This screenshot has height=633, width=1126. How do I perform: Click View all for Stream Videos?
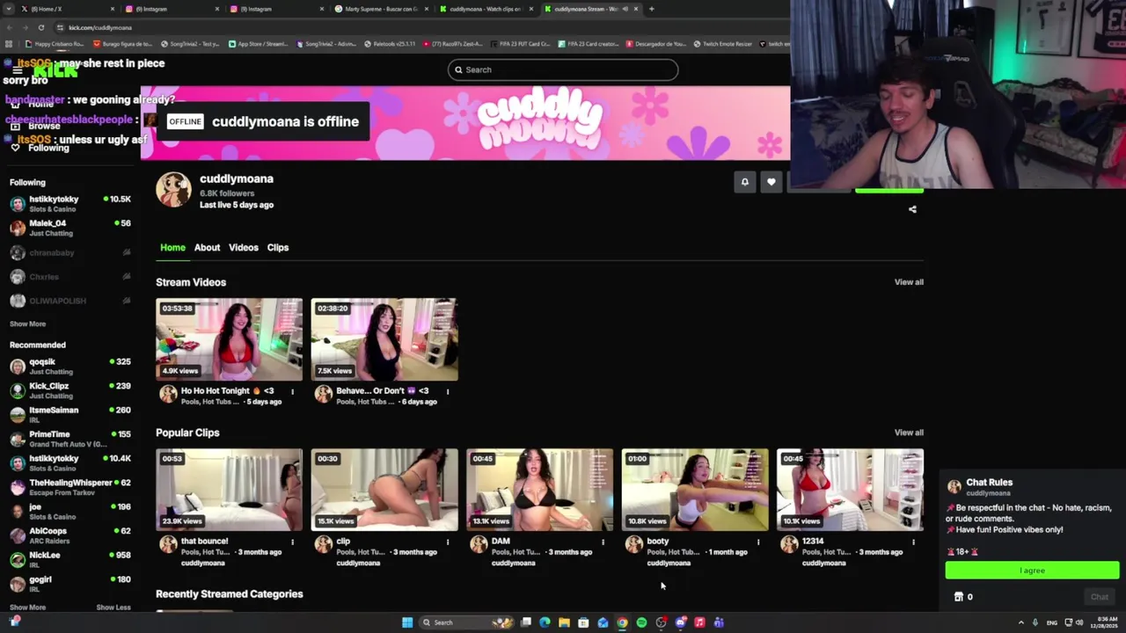coord(909,282)
